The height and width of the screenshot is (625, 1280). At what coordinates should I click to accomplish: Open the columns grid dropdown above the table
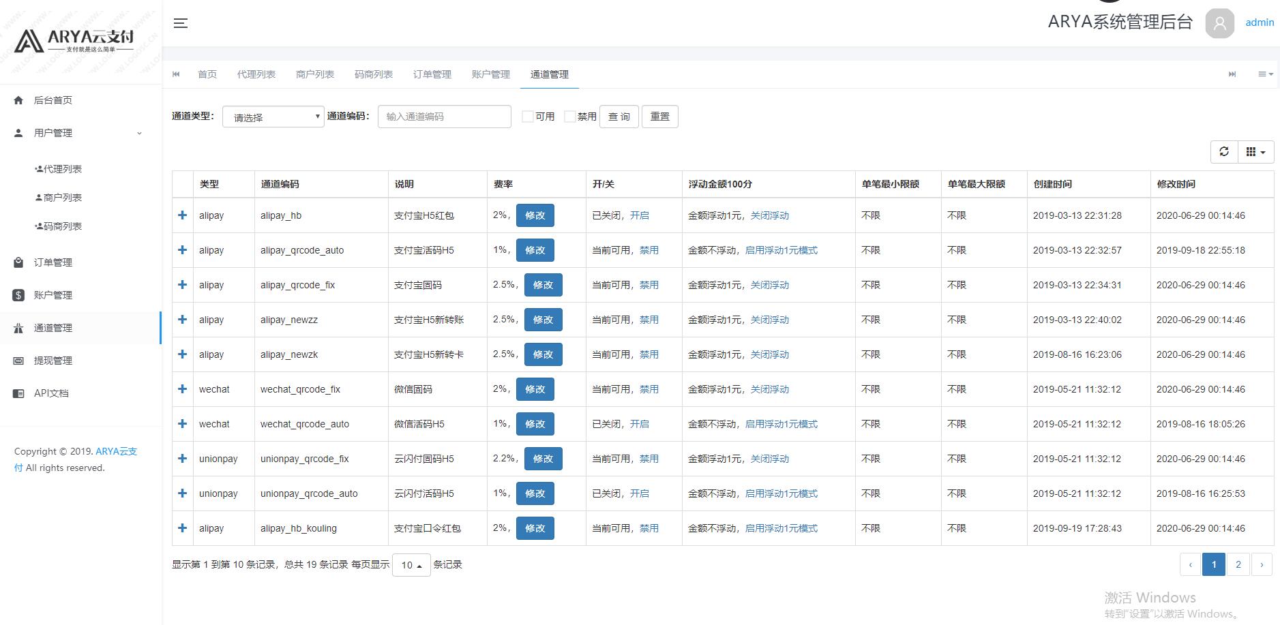point(1255,151)
